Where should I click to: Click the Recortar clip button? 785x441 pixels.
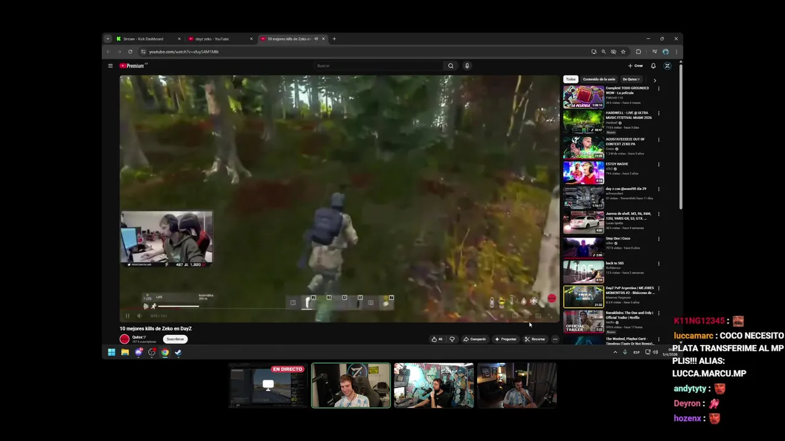point(535,339)
